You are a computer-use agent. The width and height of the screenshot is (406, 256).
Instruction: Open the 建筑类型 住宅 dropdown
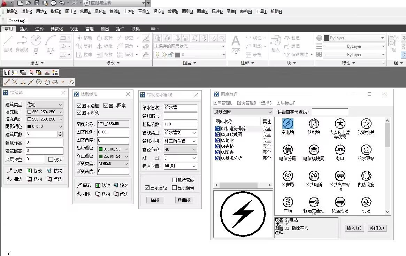44,104
